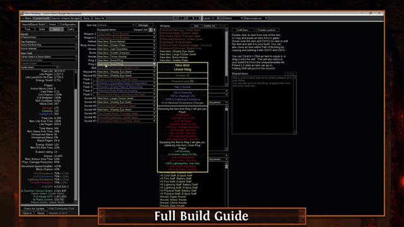Image resolution: width=404 pixels, height=227 pixels.
Task: Select 'Amulet, Agate Amulet' list entry
Action: (x=173, y=197)
